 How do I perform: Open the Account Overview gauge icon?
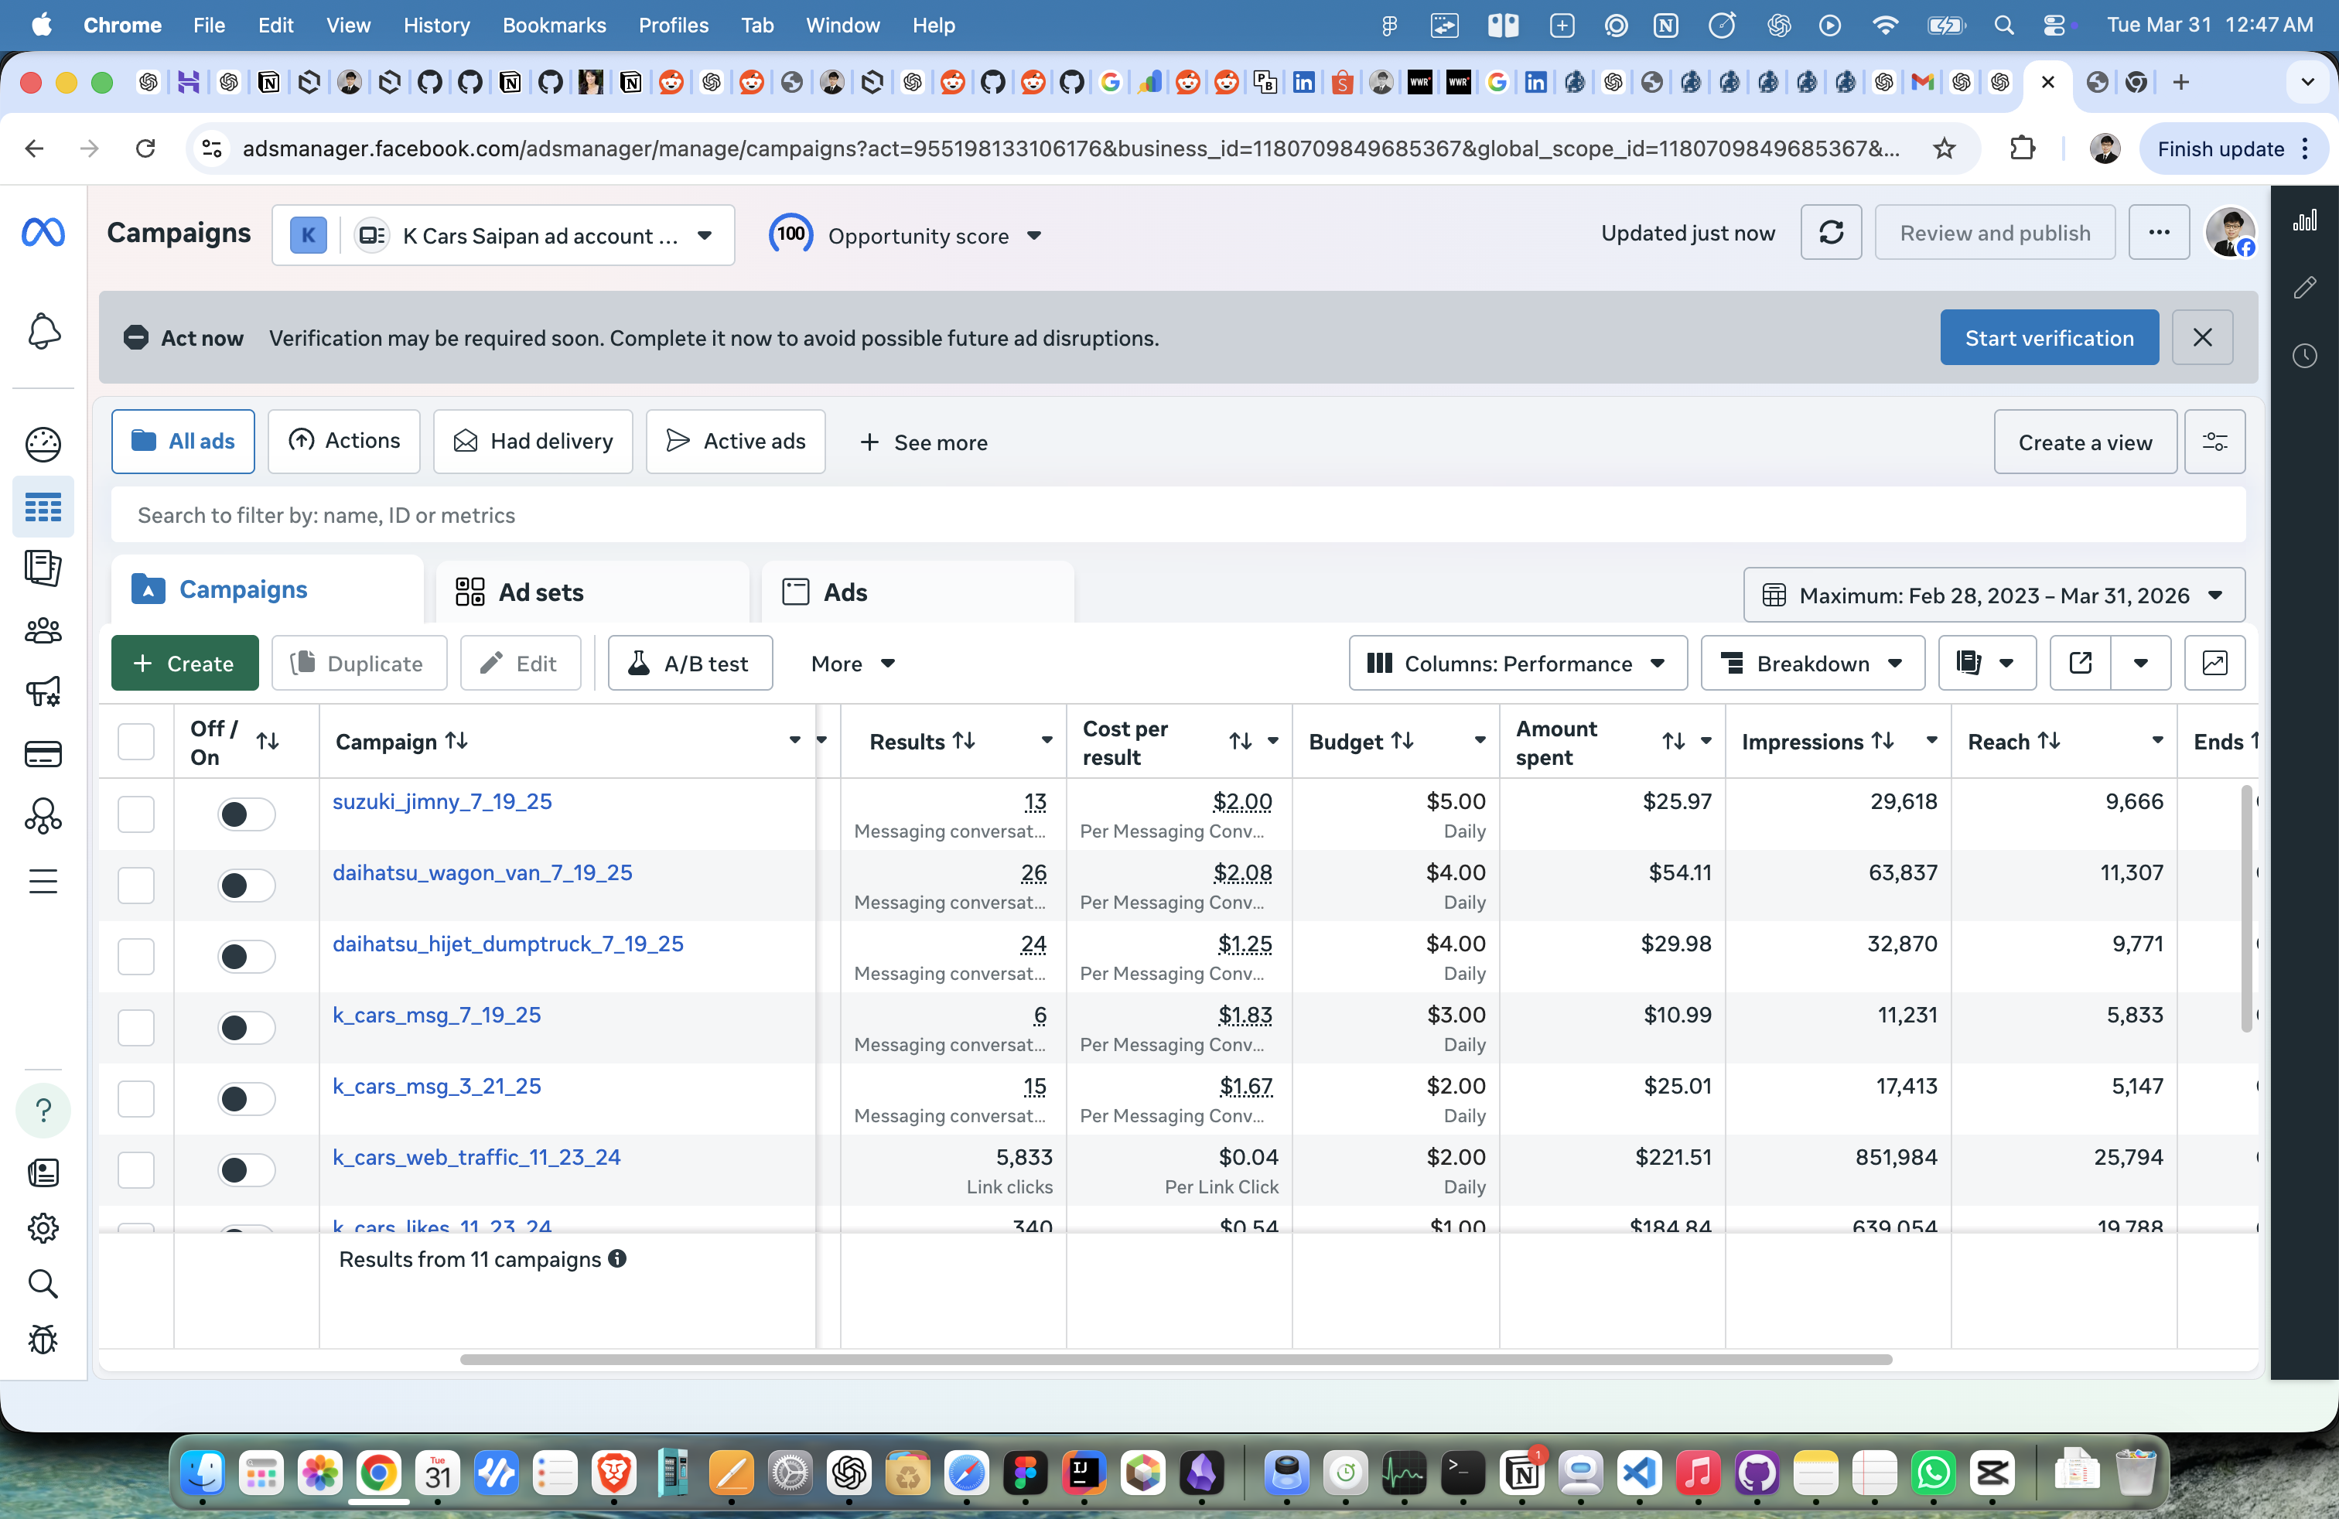tap(43, 442)
